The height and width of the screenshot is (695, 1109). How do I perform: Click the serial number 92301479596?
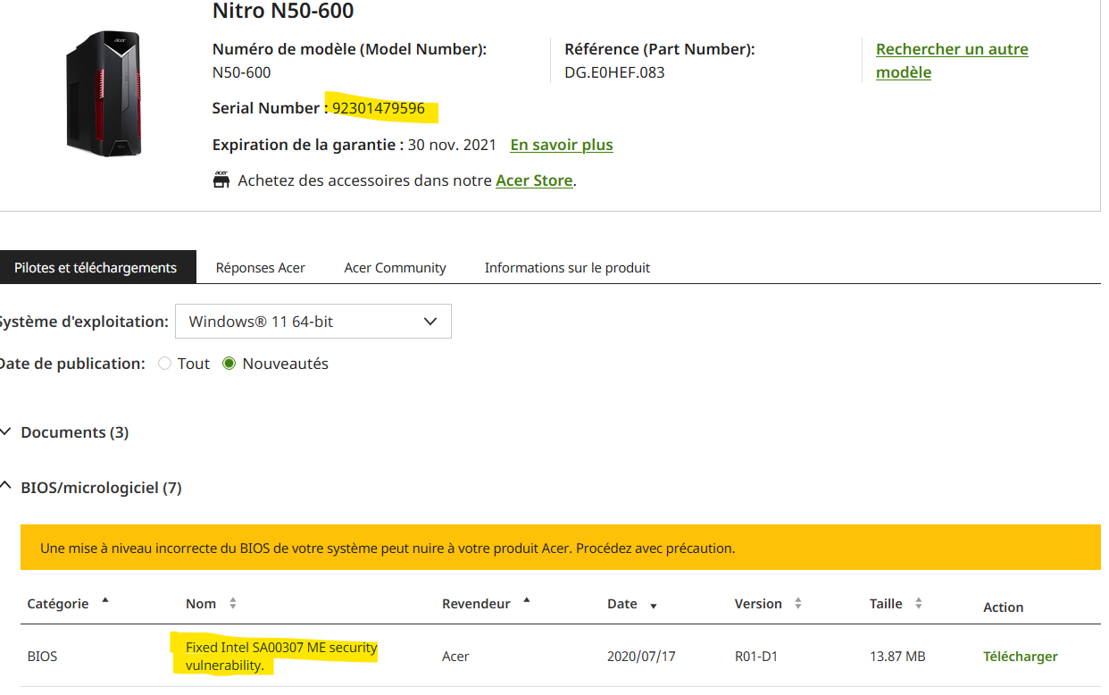point(379,109)
